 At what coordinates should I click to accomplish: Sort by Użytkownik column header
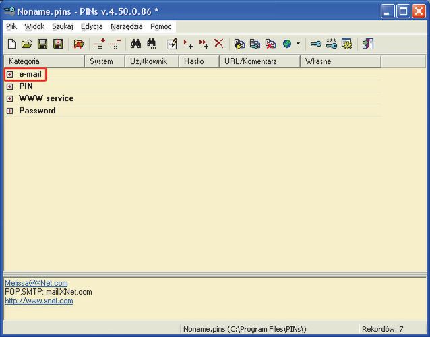152,61
